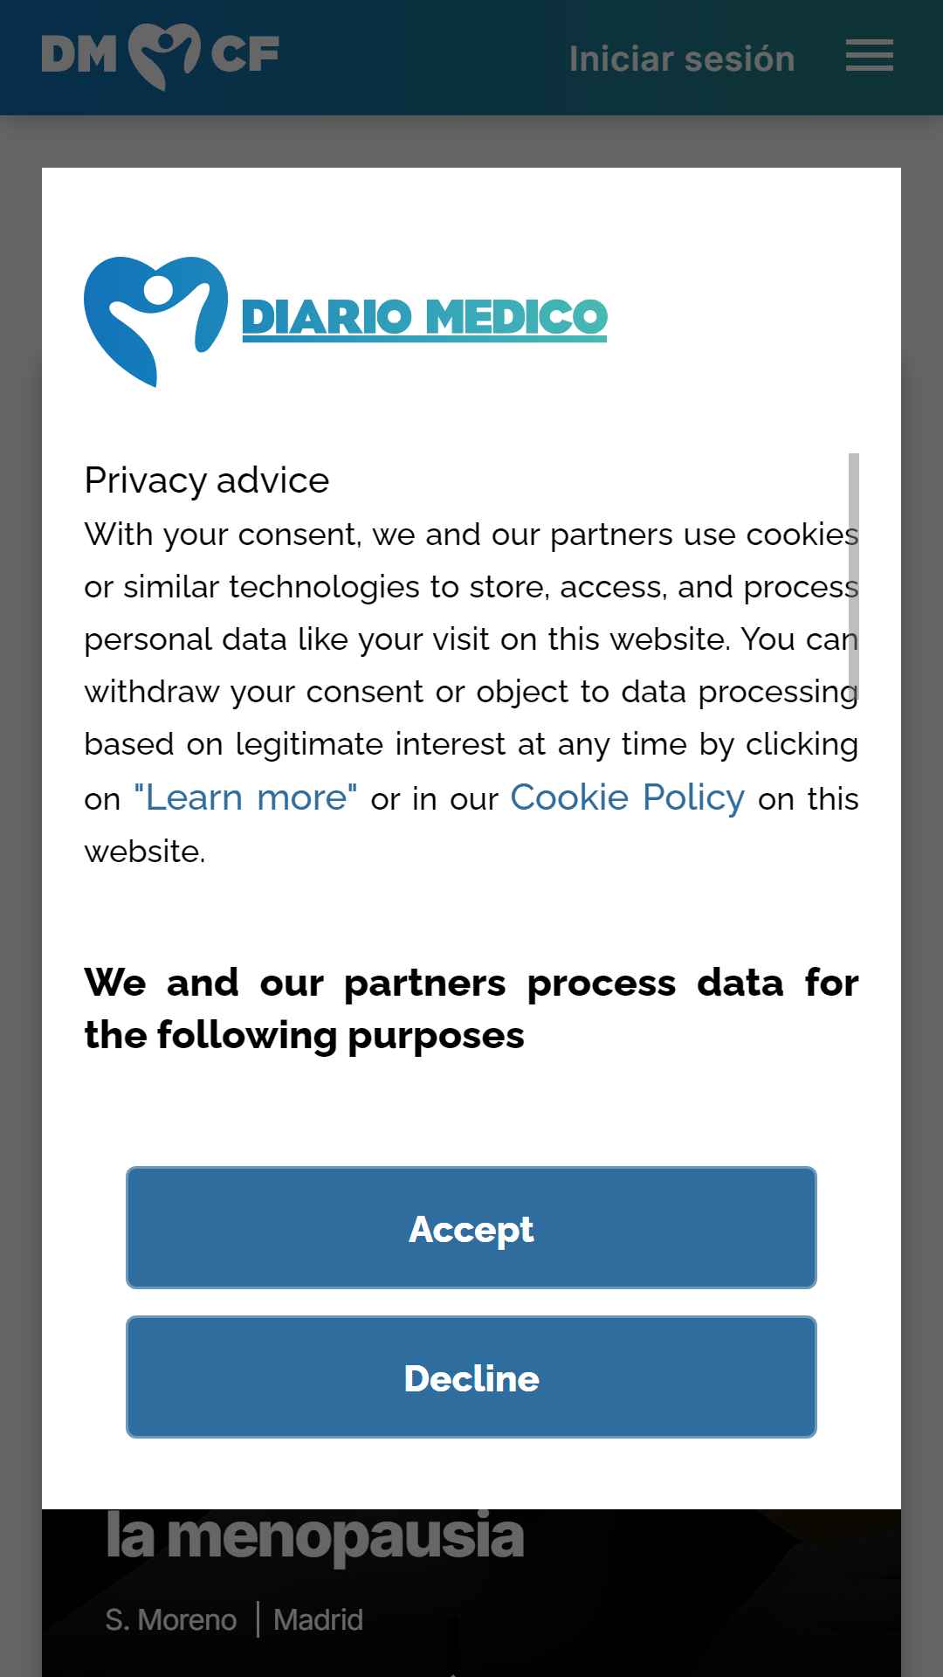Click the dimmed backdrop below the header
Viewport: 943px width, 1677px height.
(471, 140)
